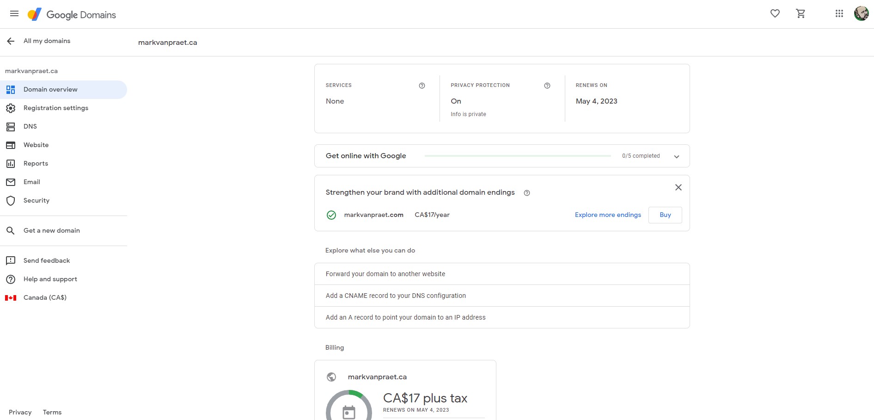Open Registration settings in sidebar

(x=55, y=108)
